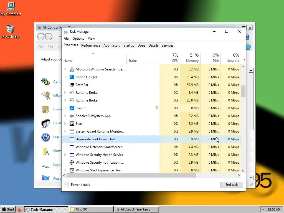Select System Guard Runtime Monitor icon
Screen dimensions: 284x213
[x=72, y=131]
